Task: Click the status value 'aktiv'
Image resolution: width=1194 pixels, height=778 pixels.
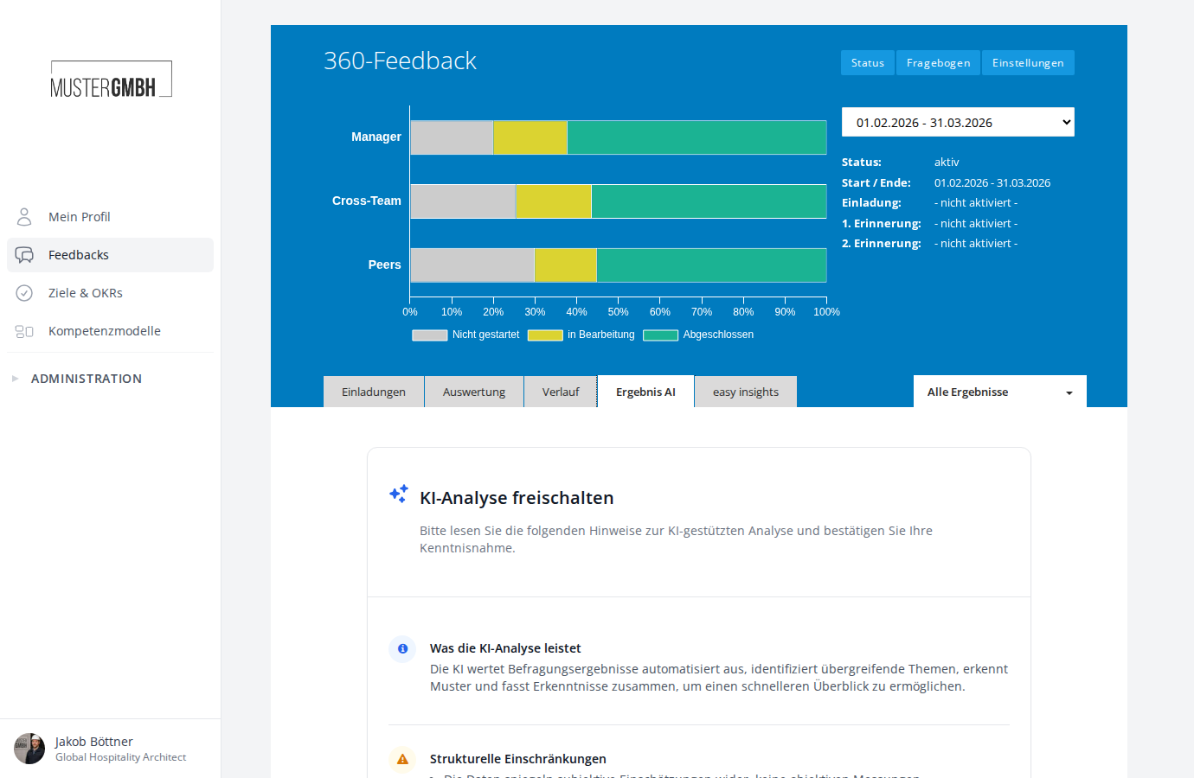Action: tap(947, 162)
